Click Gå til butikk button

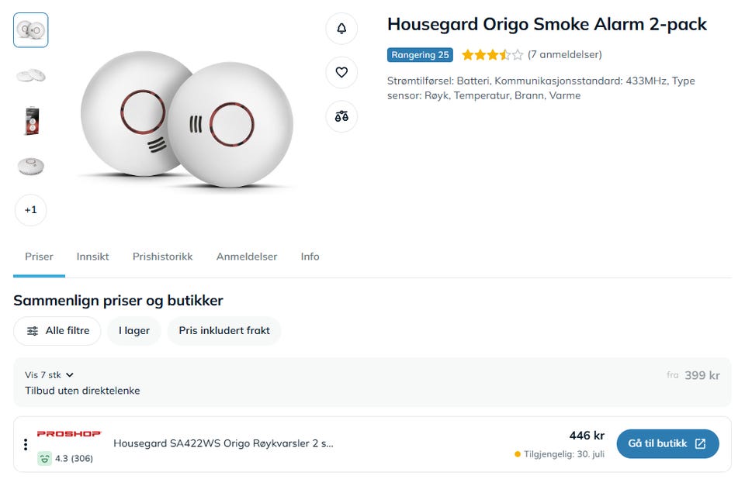point(667,444)
